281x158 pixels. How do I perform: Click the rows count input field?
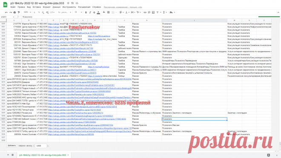(x=41, y=146)
